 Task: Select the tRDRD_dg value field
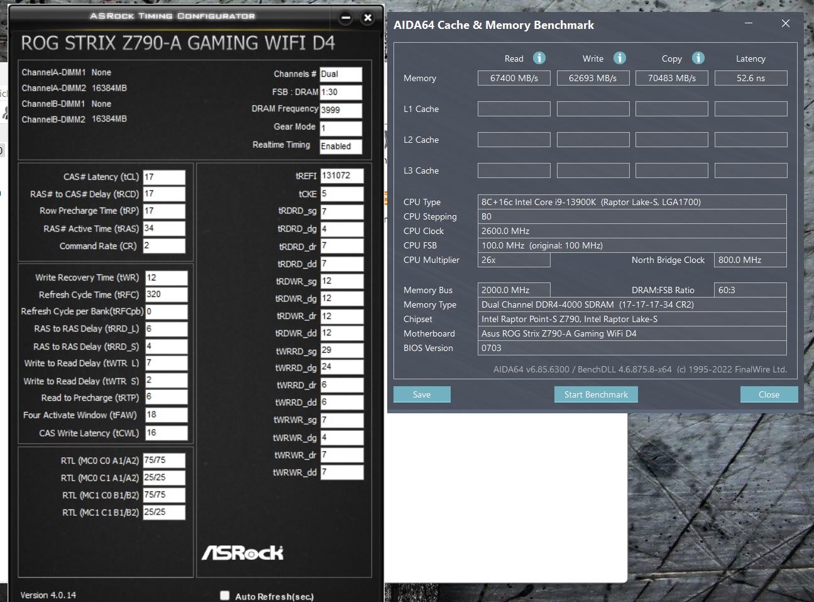pos(342,229)
